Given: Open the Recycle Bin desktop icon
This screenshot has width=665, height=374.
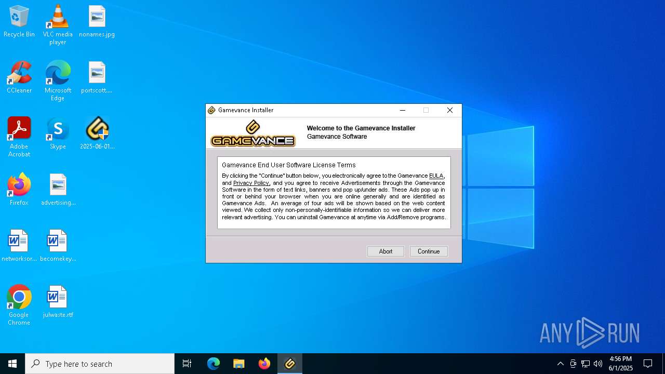Looking at the screenshot, I should coord(19,21).
